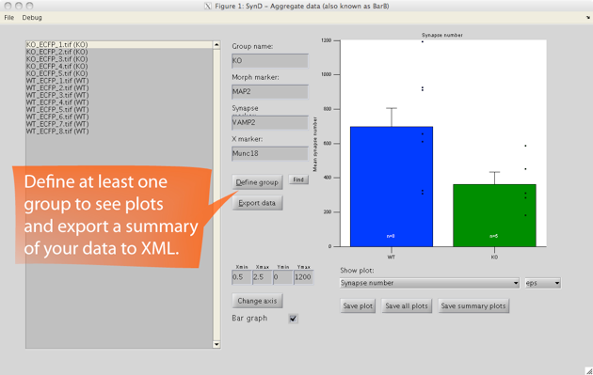Click the X marker field Munc18
This screenshot has width=593, height=375.
coord(270,154)
